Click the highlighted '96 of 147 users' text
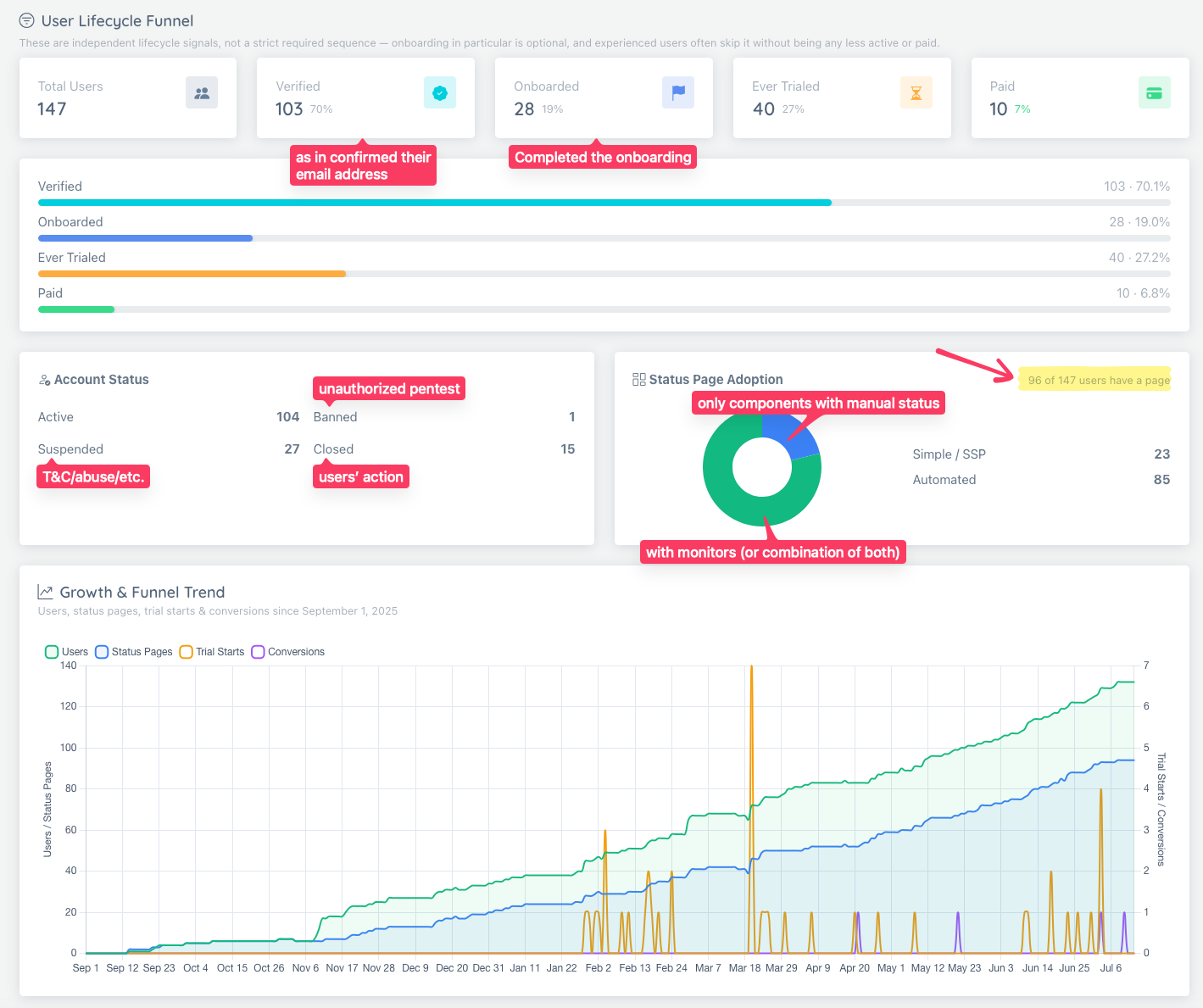This screenshot has height=1008, width=1203. coord(1099,380)
